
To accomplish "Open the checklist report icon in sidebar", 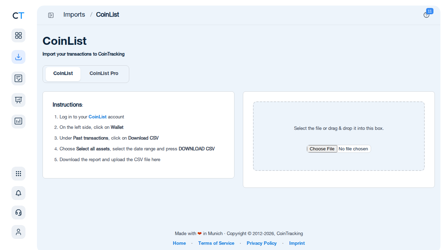I will pyautogui.click(x=18, y=78).
